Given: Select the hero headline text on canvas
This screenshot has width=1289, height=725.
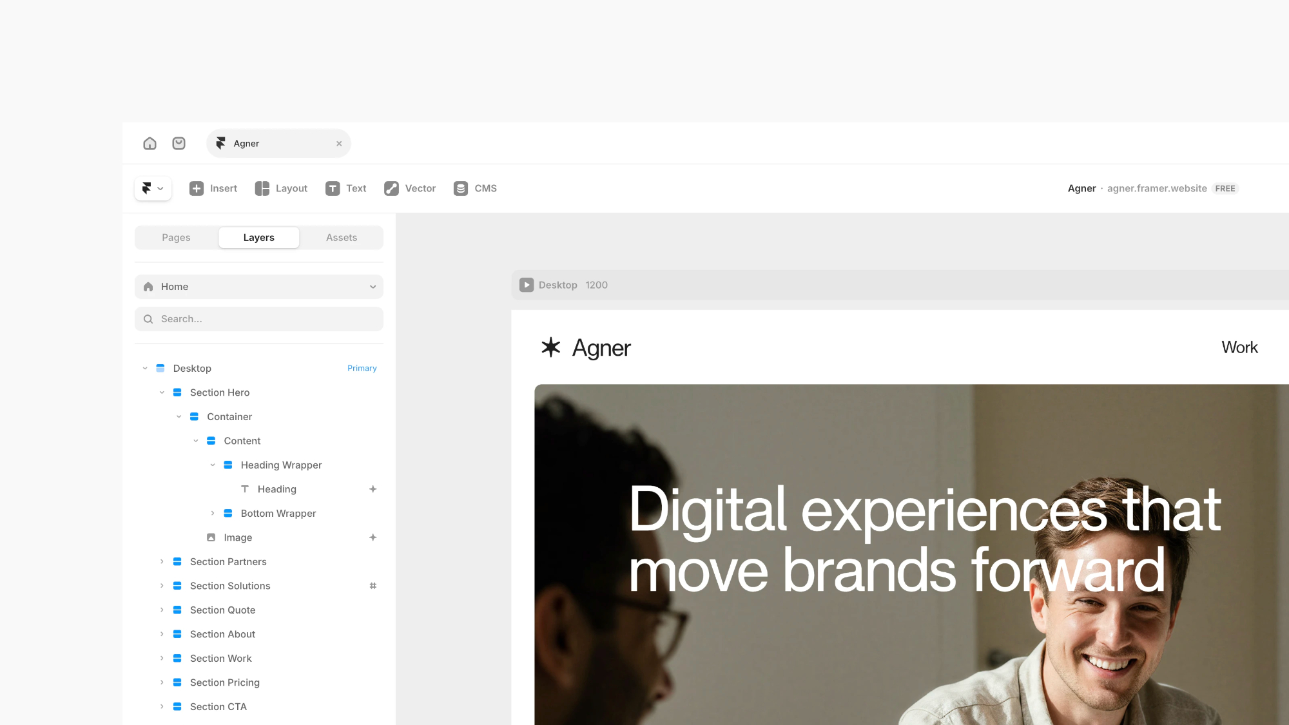Looking at the screenshot, I should [924, 539].
